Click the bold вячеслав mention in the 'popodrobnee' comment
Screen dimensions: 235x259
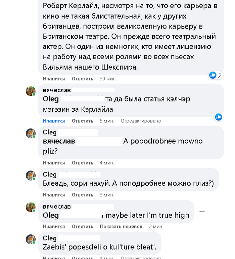click(x=59, y=141)
